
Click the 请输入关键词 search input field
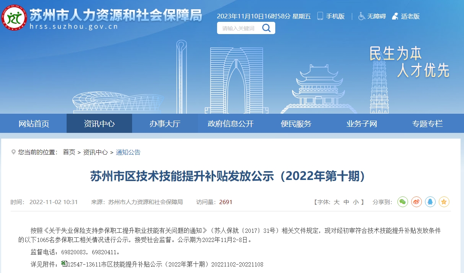click(237, 28)
